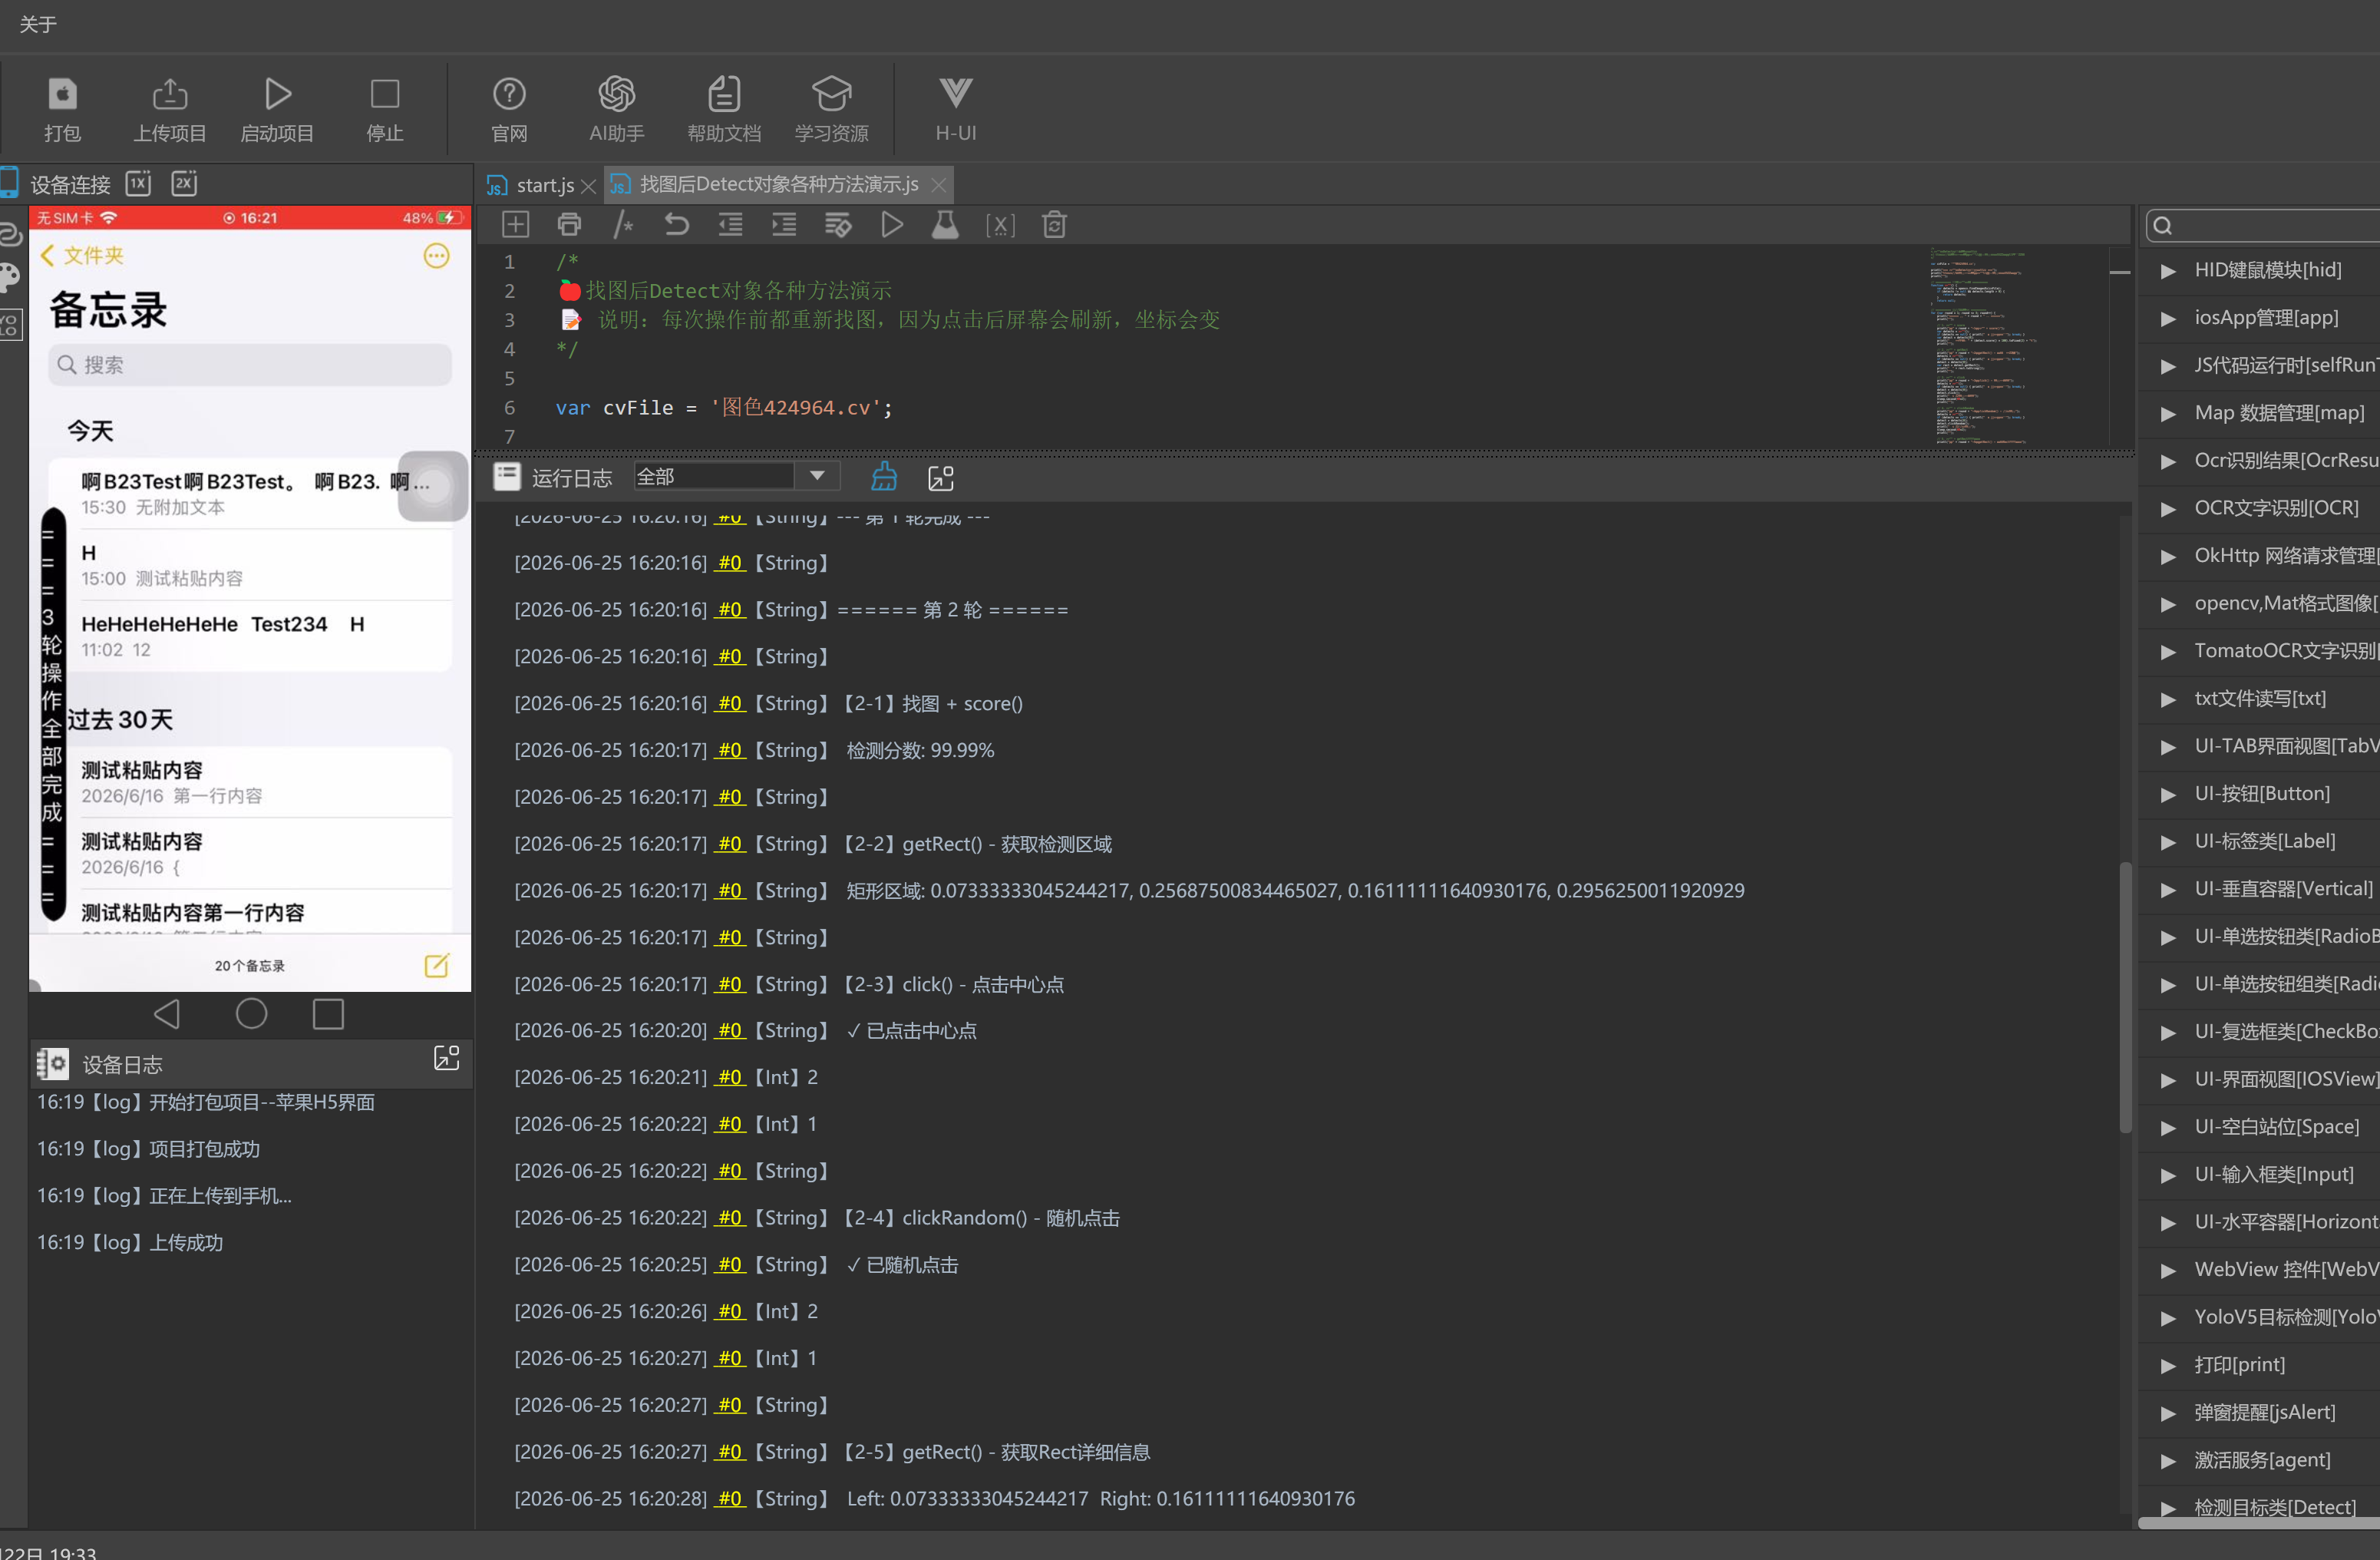Viewport: 2380px width, 1560px height.
Task: Clear the run log with broom icon
Action: pos(884,477)
